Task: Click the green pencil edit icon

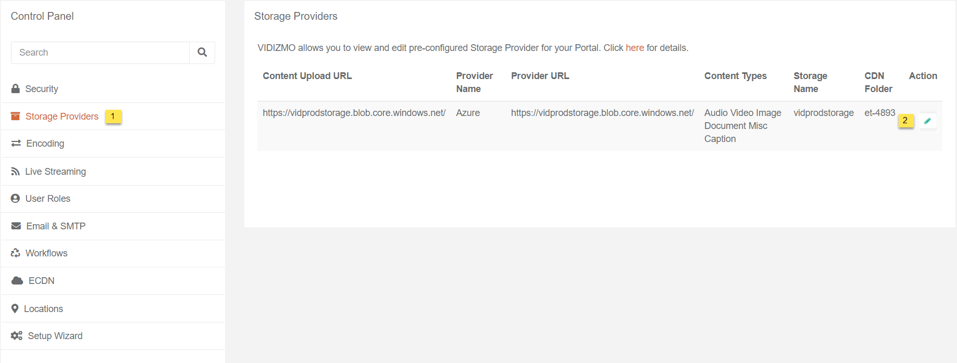Action: point(927,121)
